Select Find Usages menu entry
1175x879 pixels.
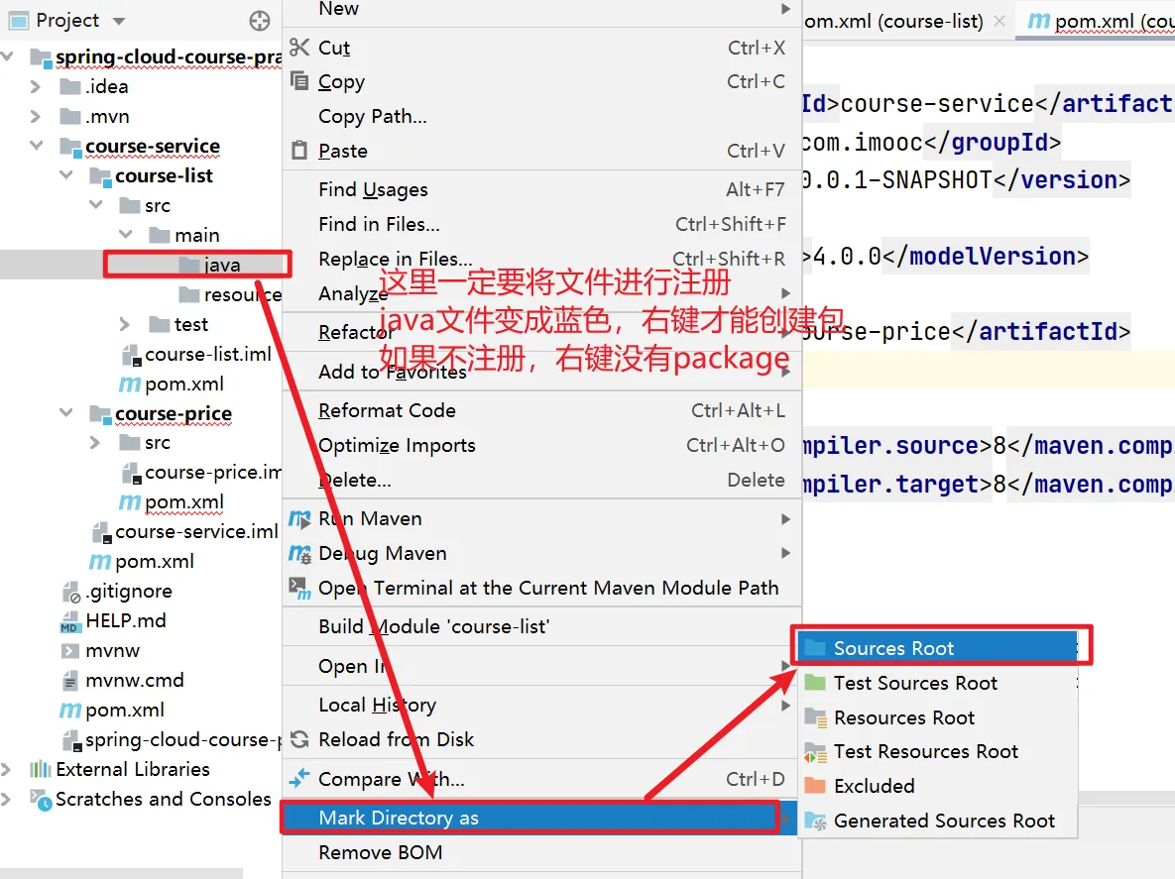tap(541, 189)
